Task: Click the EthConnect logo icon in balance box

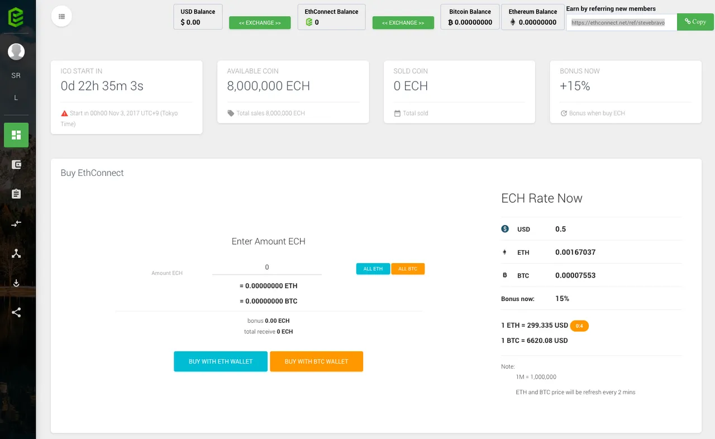Action: point(309,22)
